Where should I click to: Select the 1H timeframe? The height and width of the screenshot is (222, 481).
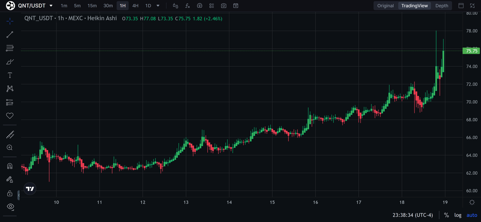123,6
